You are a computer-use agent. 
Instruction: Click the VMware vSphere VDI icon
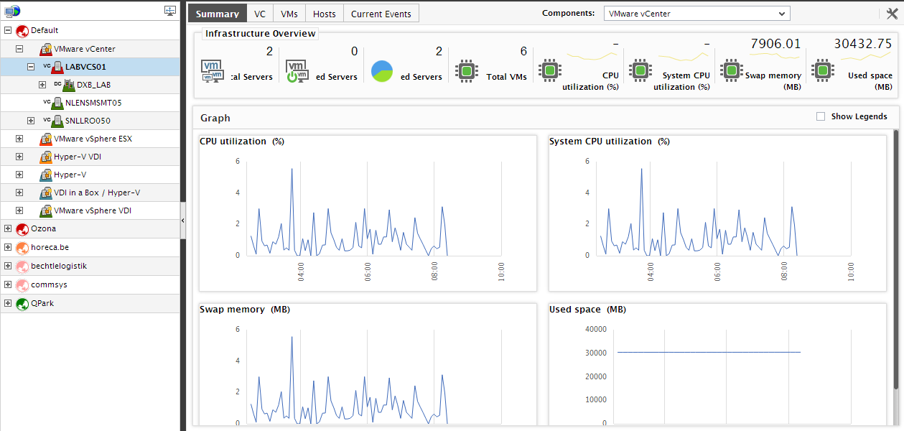click(x=46, y=211)
